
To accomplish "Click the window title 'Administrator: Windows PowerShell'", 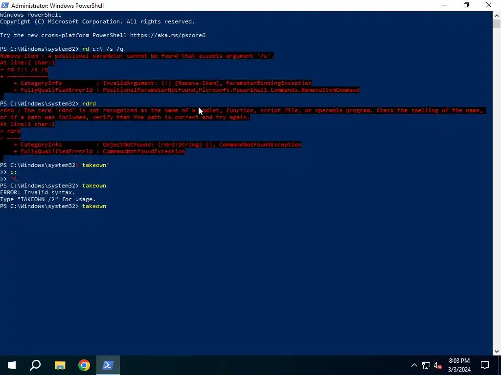I will (x=58, y=5).
